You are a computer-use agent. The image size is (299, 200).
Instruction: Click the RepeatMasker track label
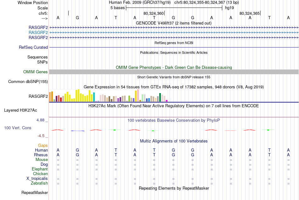(35, 192)
